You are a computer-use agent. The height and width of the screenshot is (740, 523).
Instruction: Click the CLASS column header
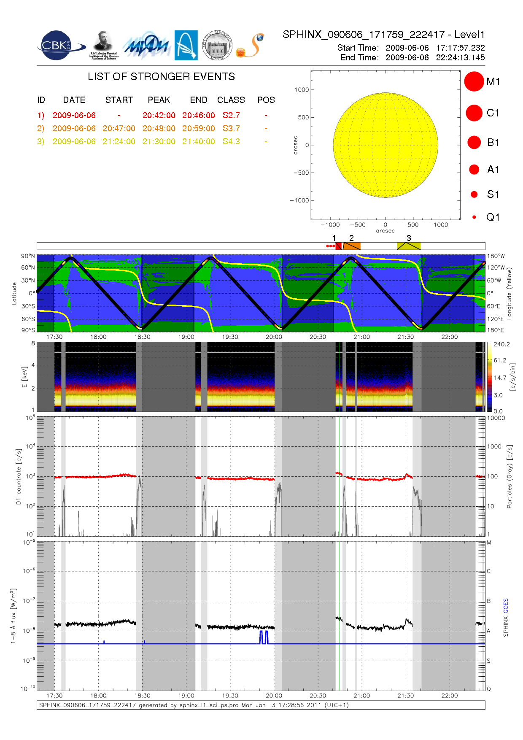click(231, 100)
